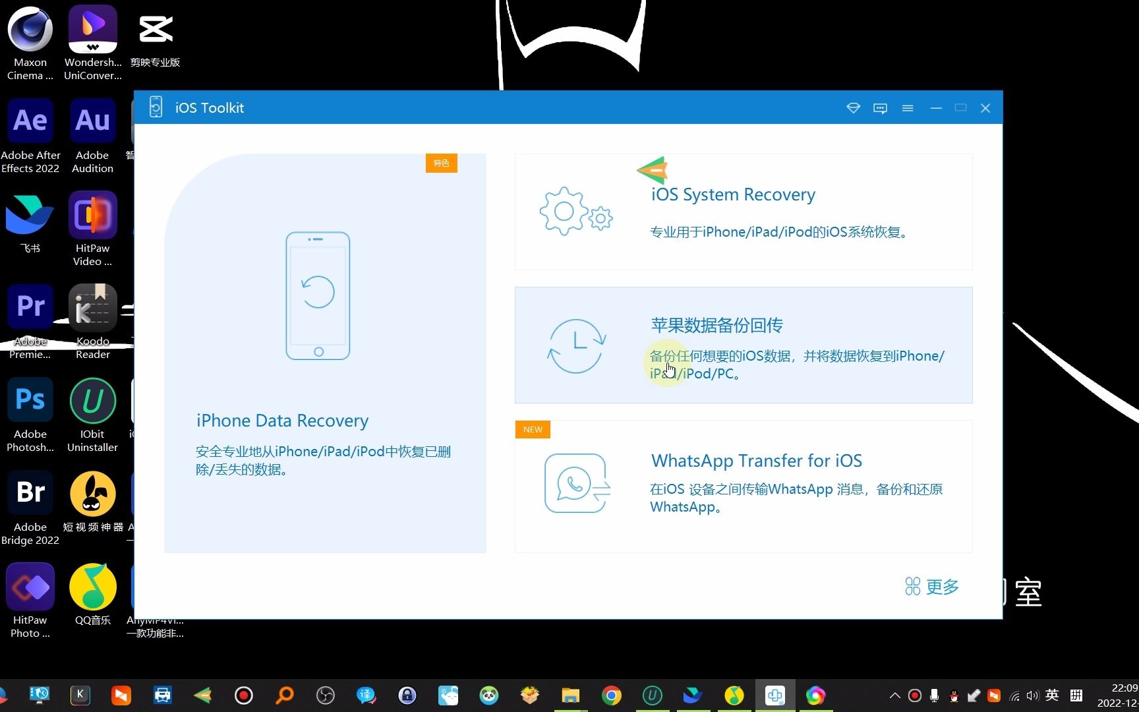Click the feedback chat bubble icon
This screenshot has height=712, width=1139.
(880, 107)
